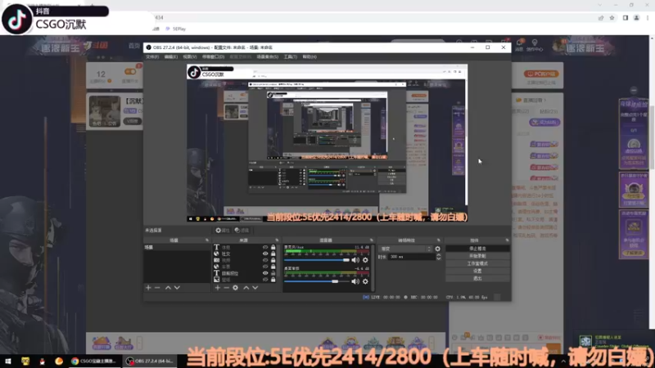Pop out the Controls dock panel
655x368 pixels.
(507, 240)
